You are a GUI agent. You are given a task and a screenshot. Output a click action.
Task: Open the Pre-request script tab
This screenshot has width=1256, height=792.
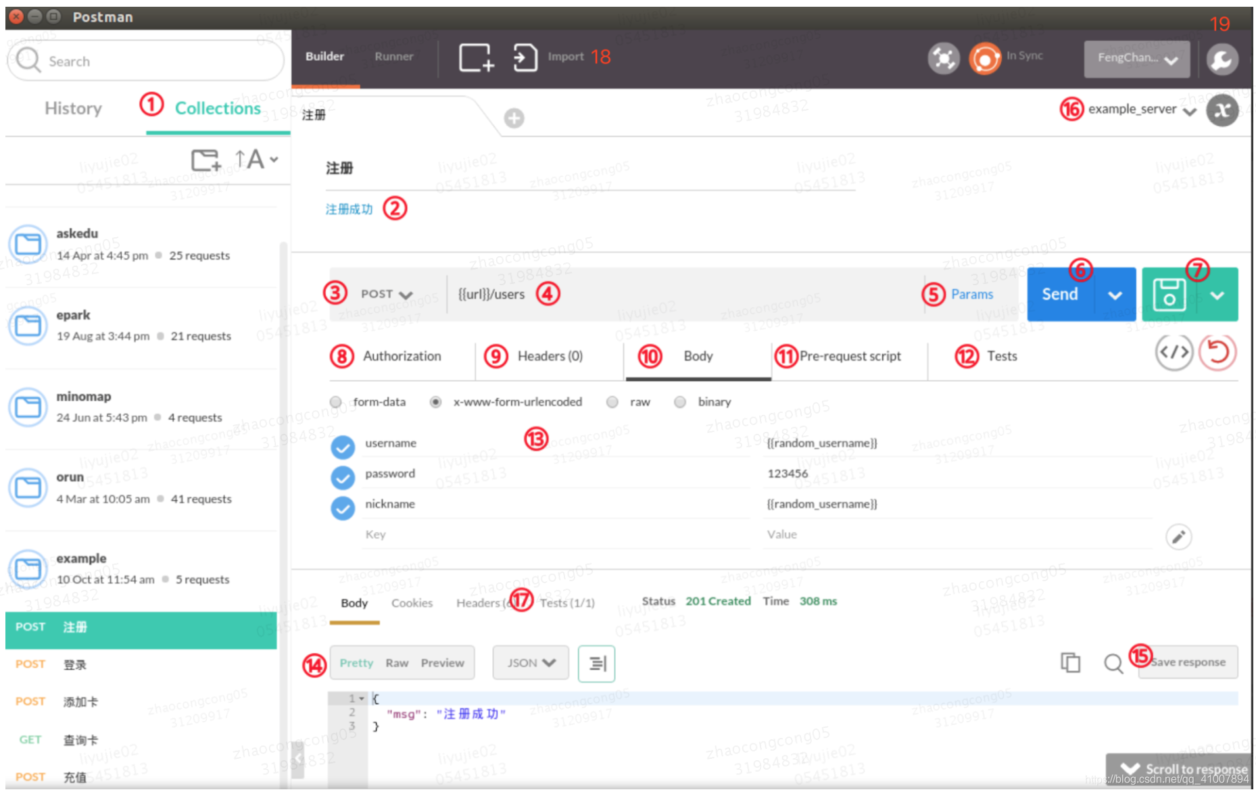pos(850,356)
